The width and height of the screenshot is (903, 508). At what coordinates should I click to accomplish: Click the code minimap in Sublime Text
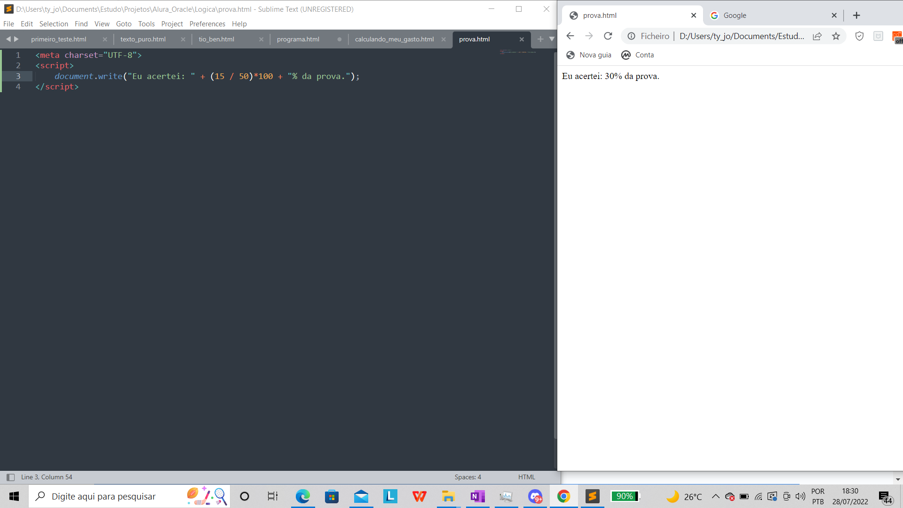pyautogui.click(x=518, y=51)
